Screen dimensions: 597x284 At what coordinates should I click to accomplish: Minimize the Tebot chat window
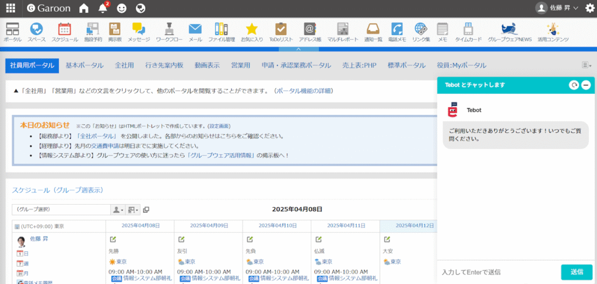[x=586, y=85]
